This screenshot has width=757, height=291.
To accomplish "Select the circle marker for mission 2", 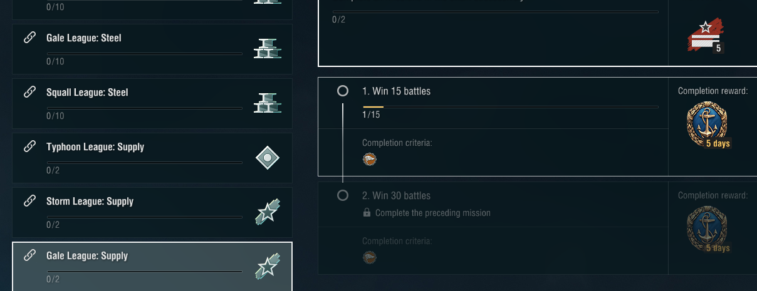I will click(x=343, y=196).
